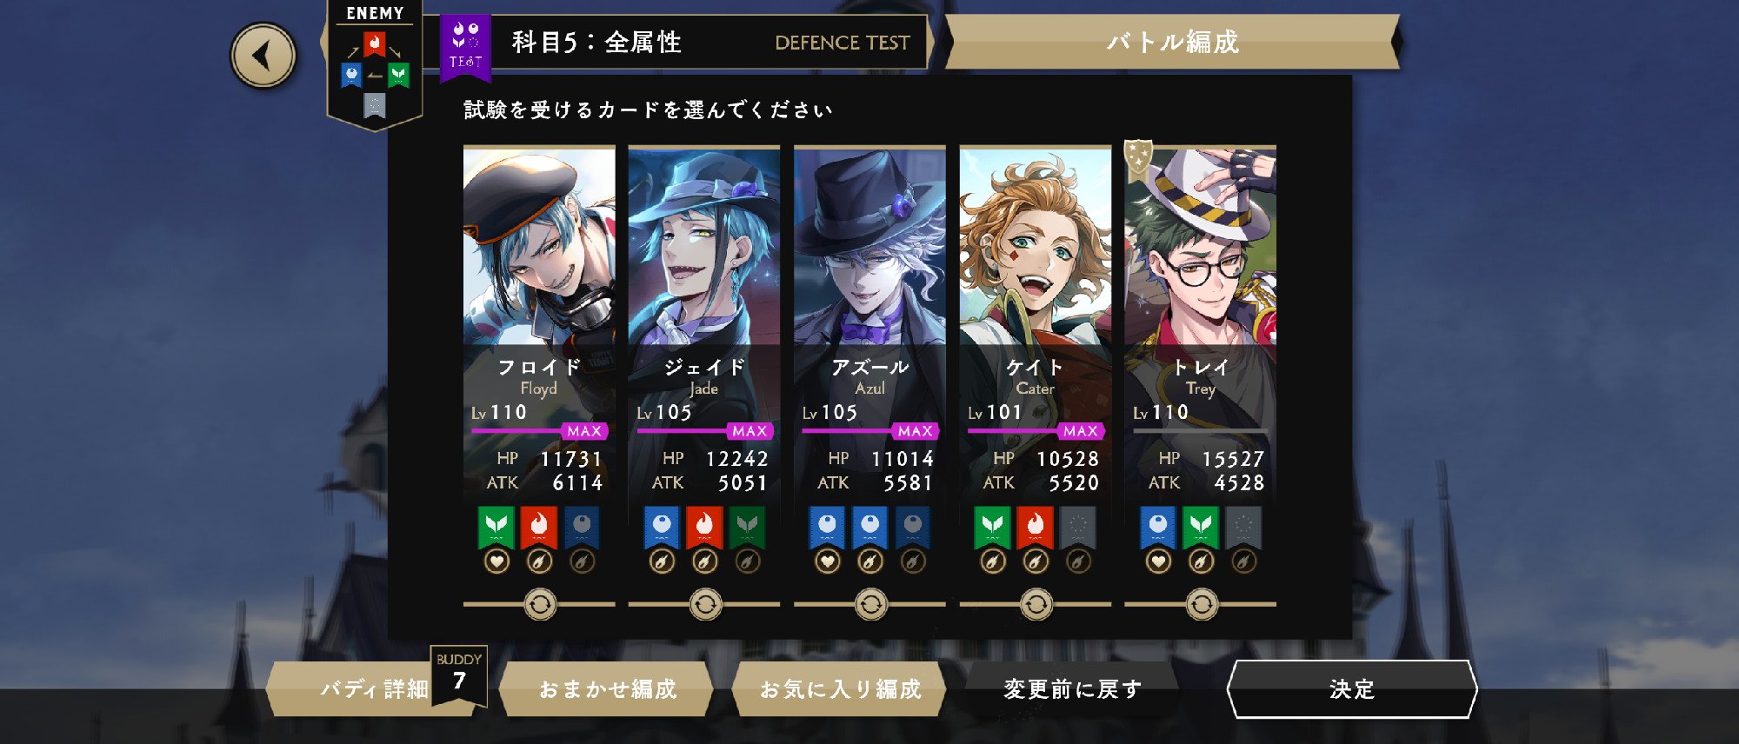The height and width of the screenshot is (744, 1739).
Task: Tap the swap icon under Azul's card
Action: pyautogui.click(x=870, y=604)
